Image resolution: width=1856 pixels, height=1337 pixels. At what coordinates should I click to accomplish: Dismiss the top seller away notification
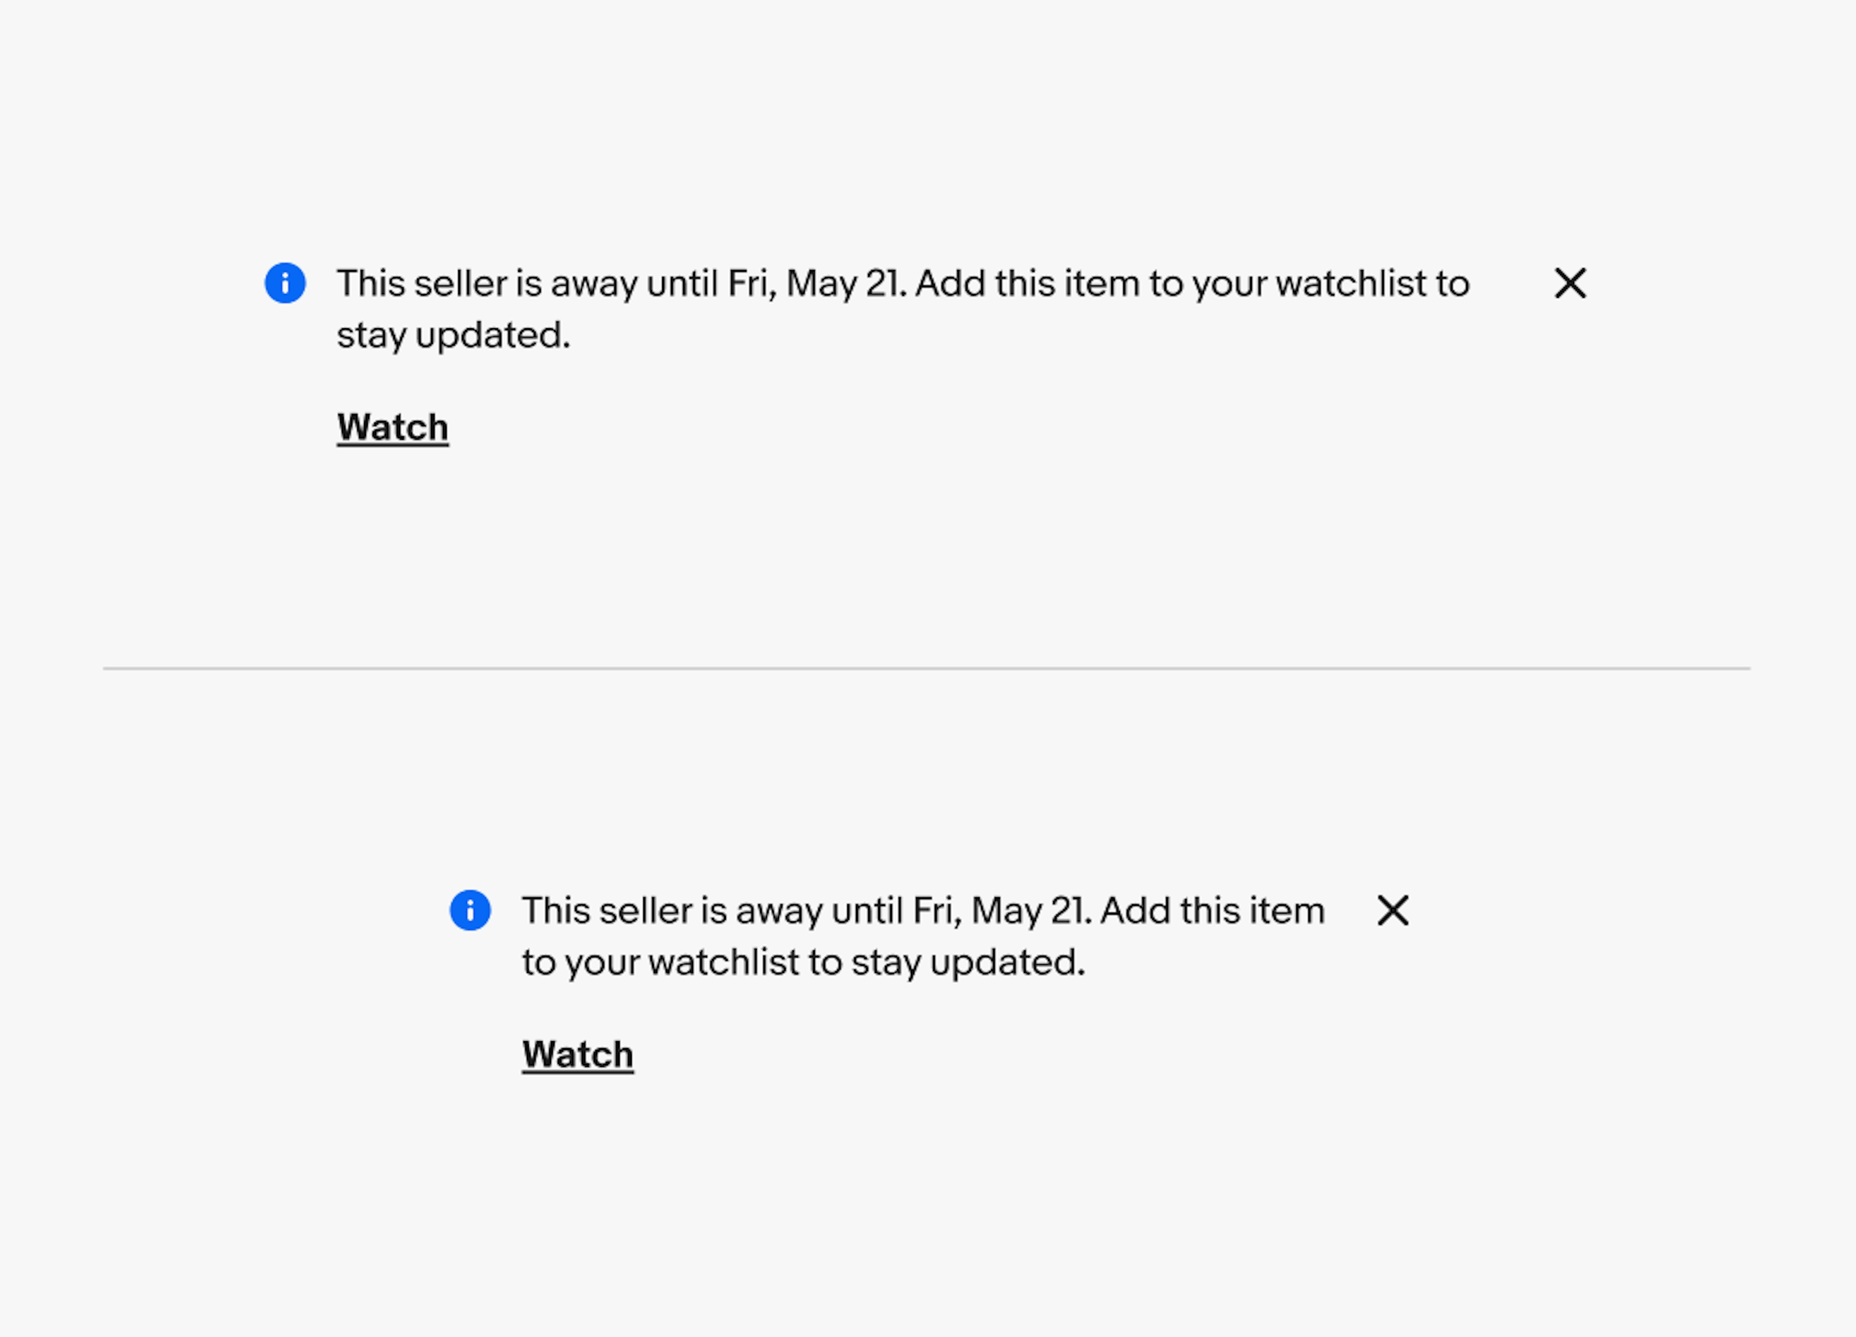(1571, 282)
